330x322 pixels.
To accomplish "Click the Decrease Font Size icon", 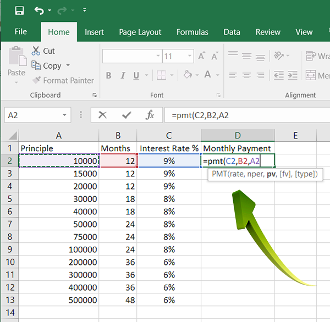I will tap(215, 55).
